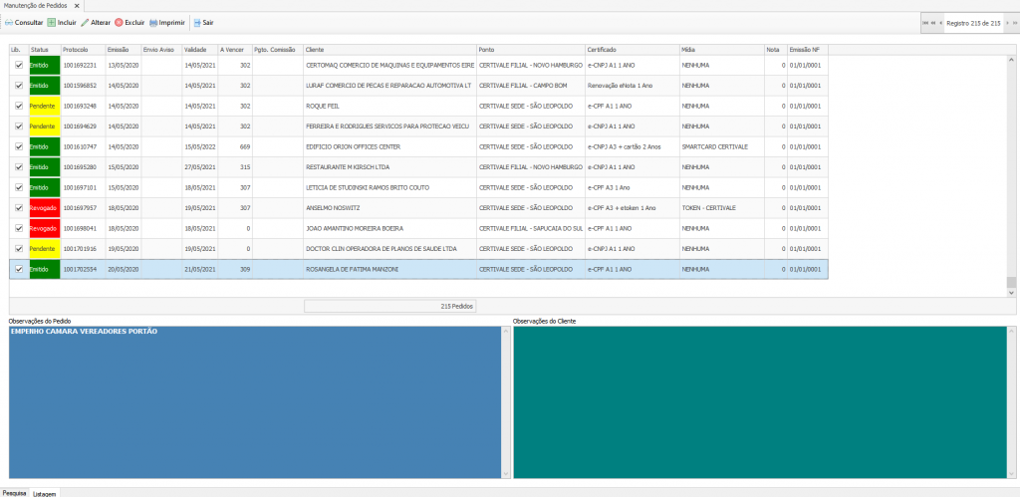The width and height of the screenshot is (1020, 497).
Task: Advance to the next record arrow
Action: pos(1005,22)
